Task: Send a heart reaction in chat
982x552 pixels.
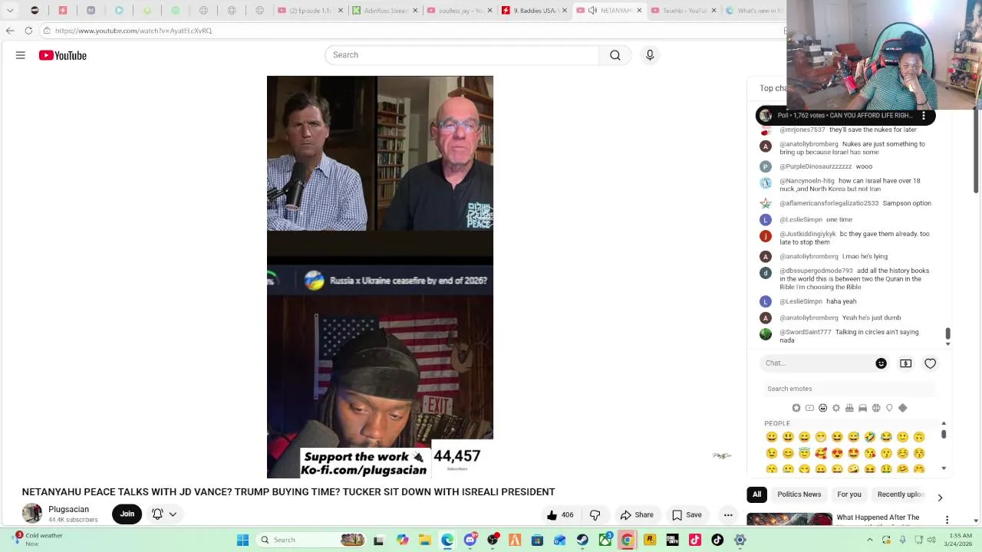Action: coord(930,363)
